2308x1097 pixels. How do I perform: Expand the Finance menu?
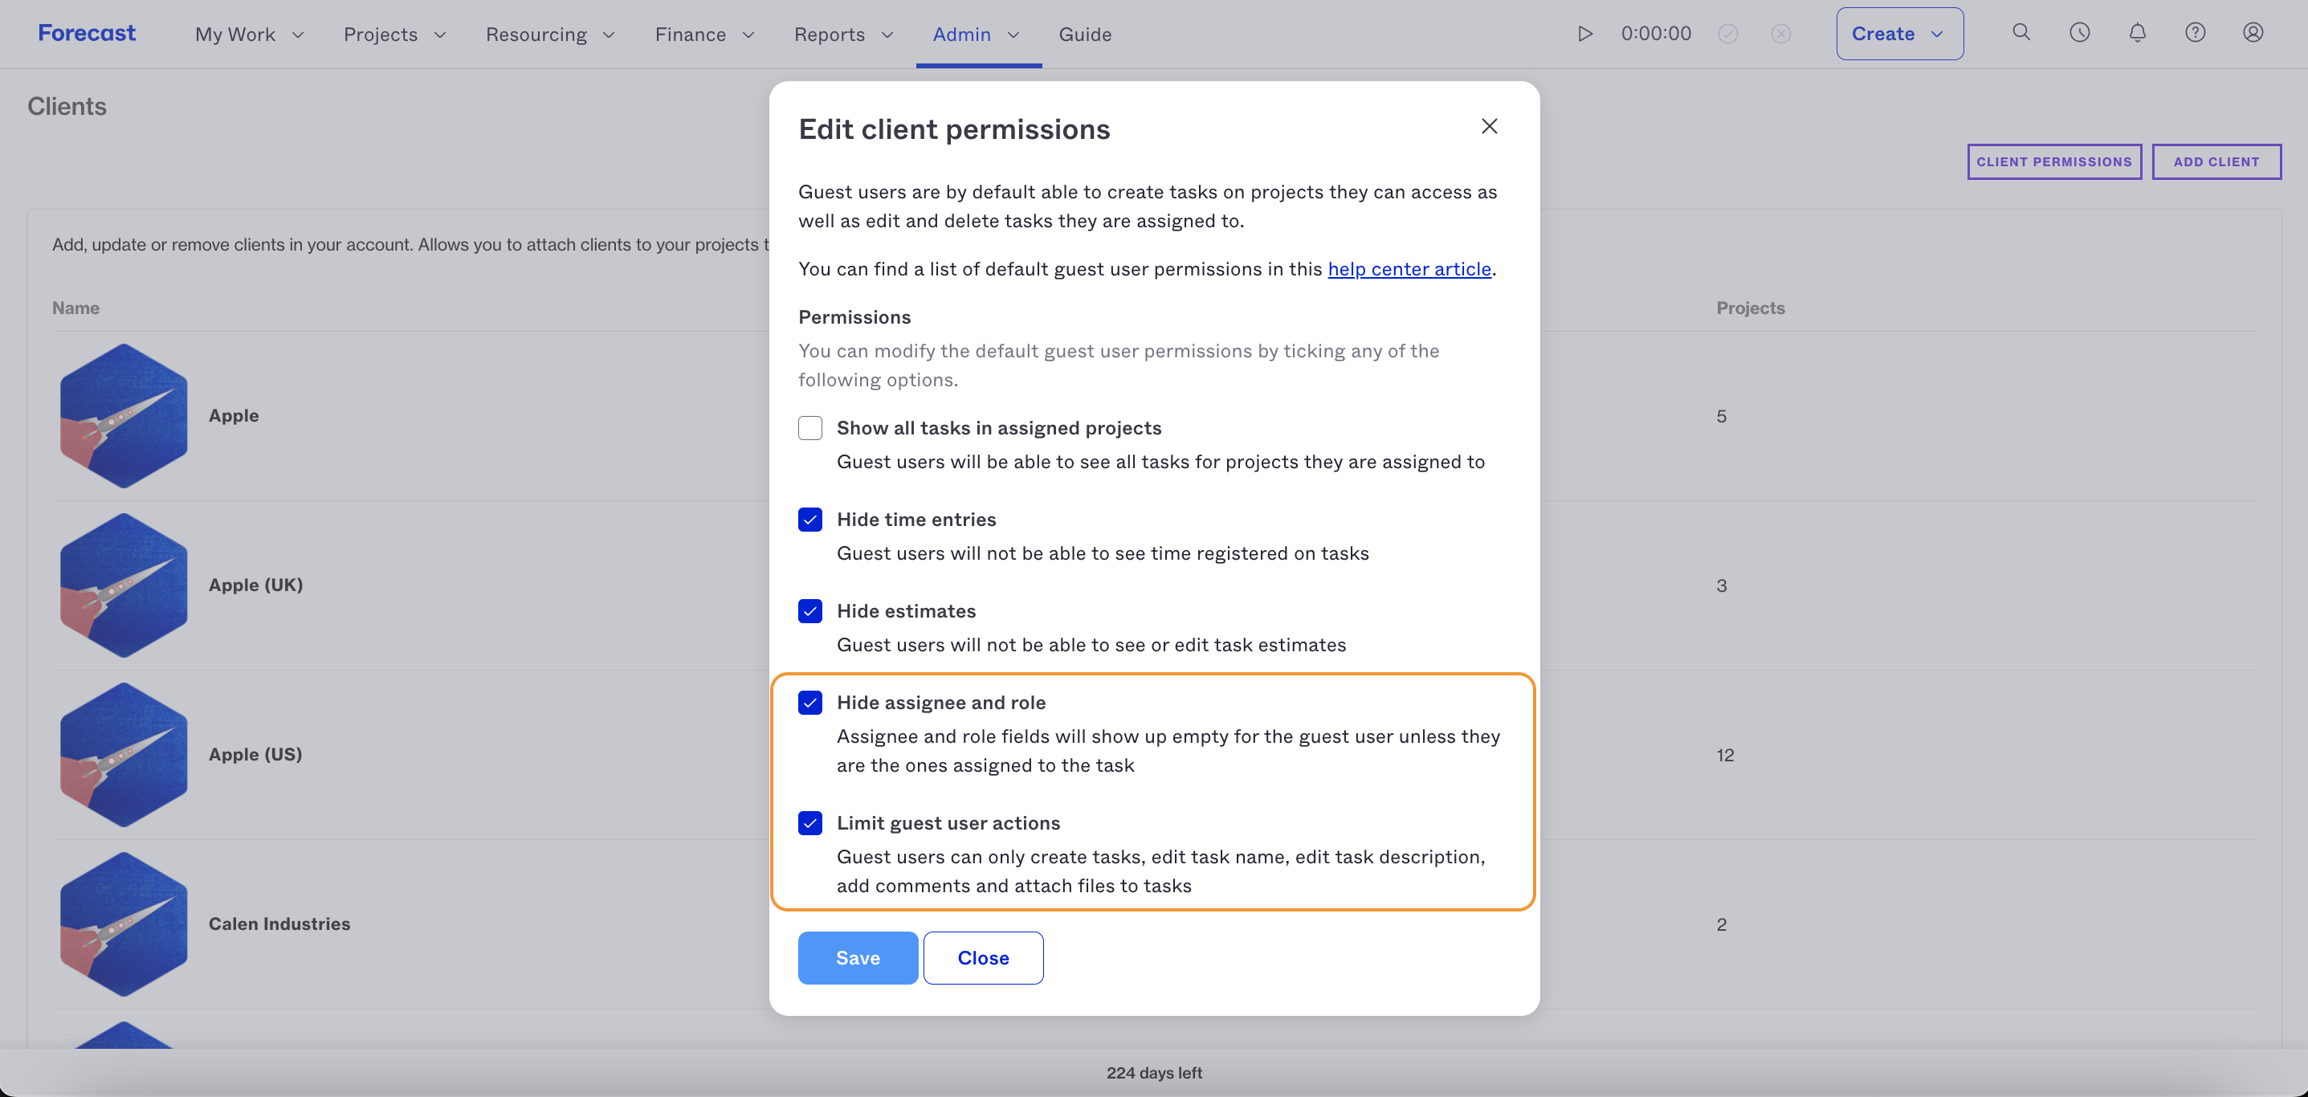704,34
